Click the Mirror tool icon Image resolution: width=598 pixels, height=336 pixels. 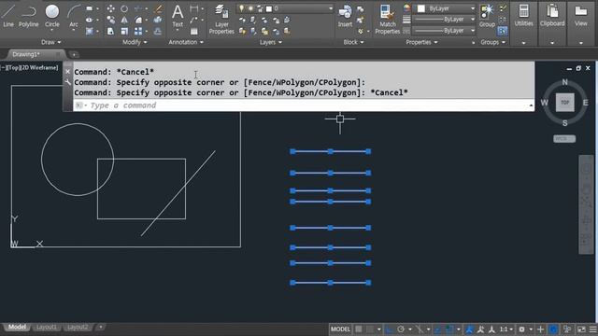pos(124,20)
